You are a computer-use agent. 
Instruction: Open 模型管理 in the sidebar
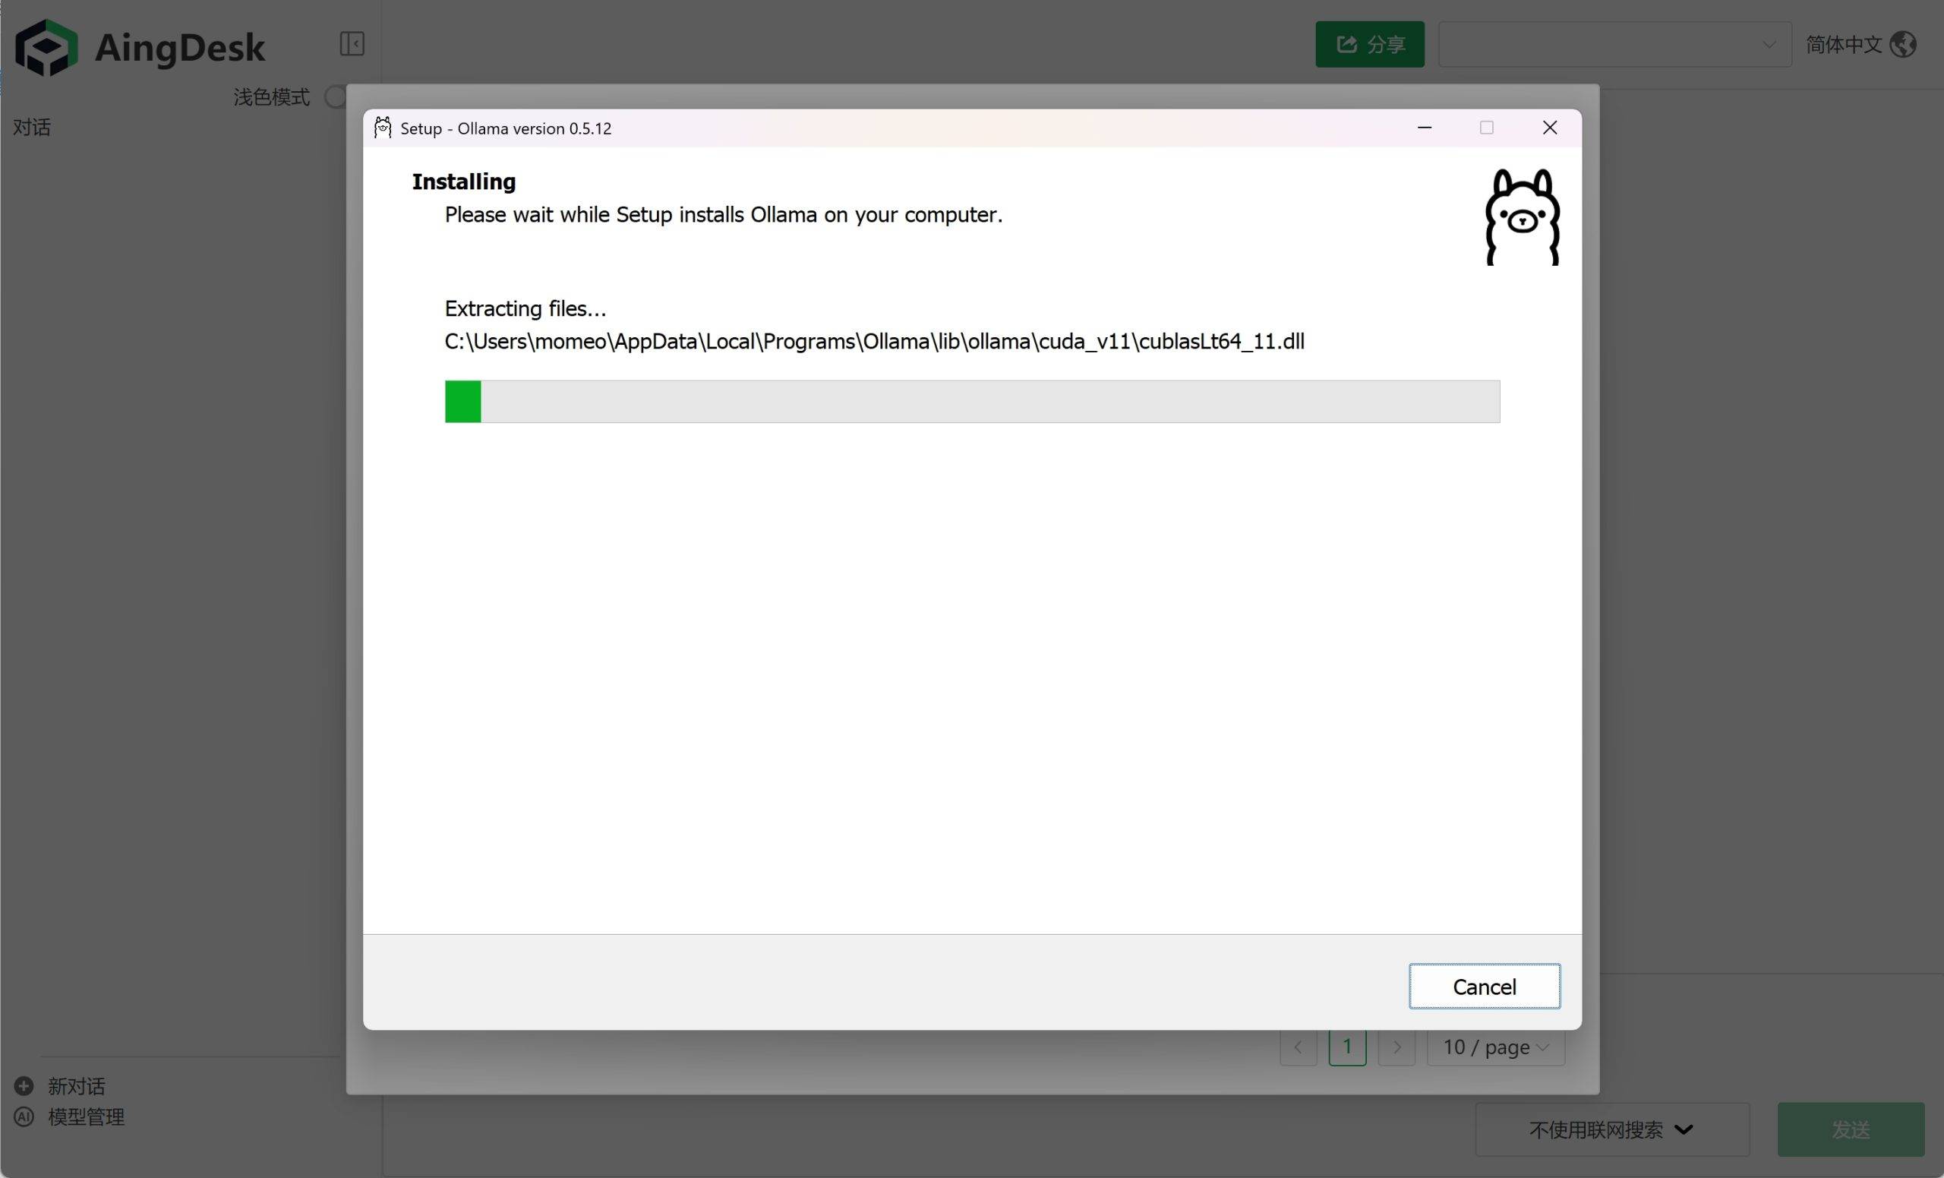(x=86, y=1117)
